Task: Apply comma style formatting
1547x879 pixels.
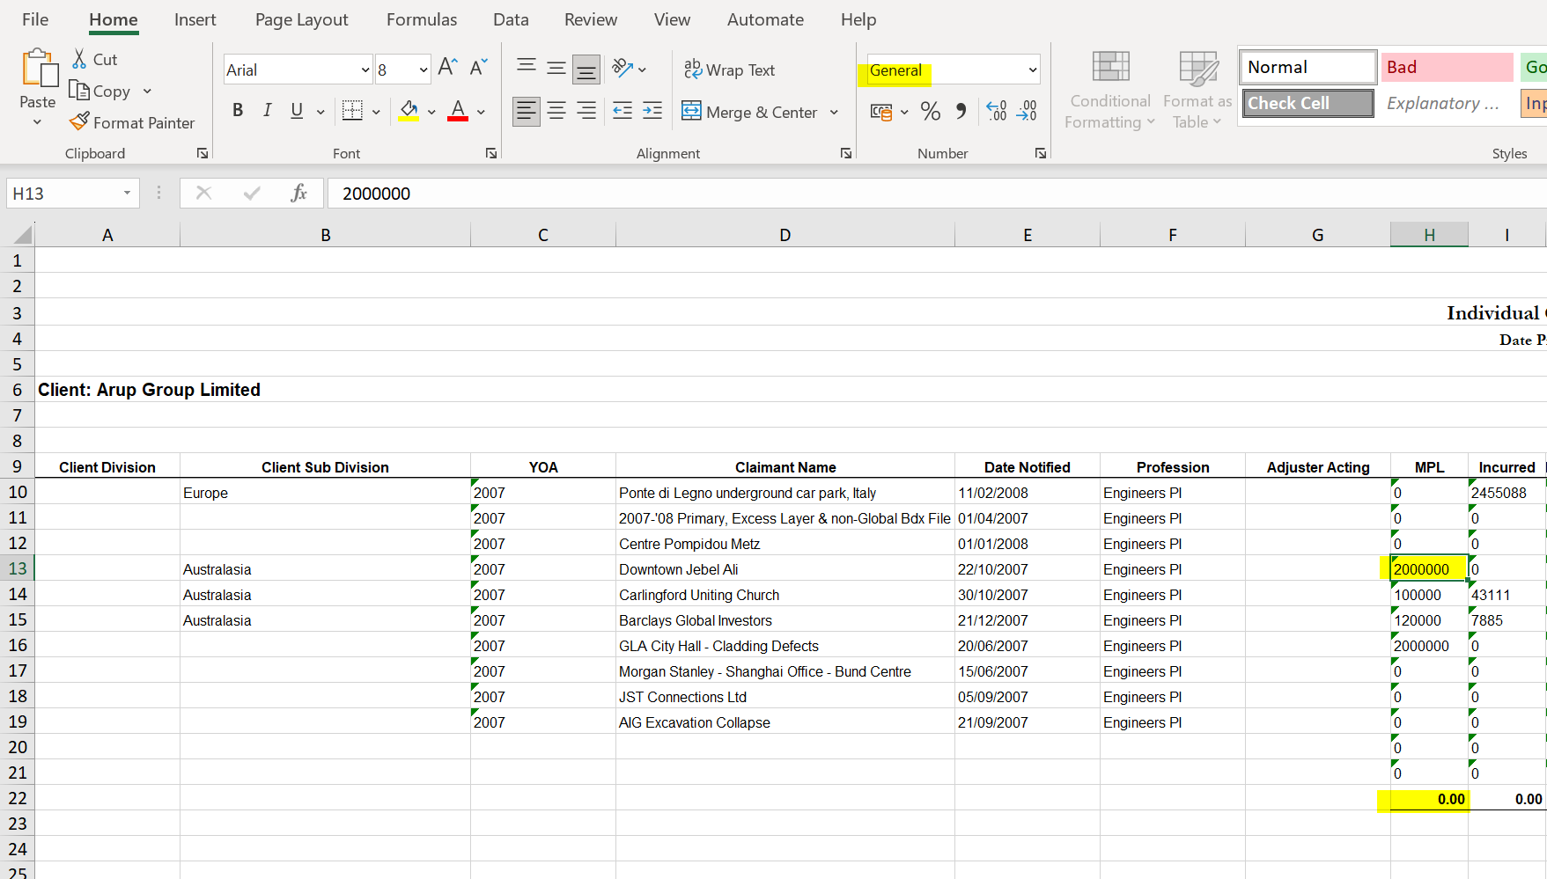Action: [x=961, y=111]
